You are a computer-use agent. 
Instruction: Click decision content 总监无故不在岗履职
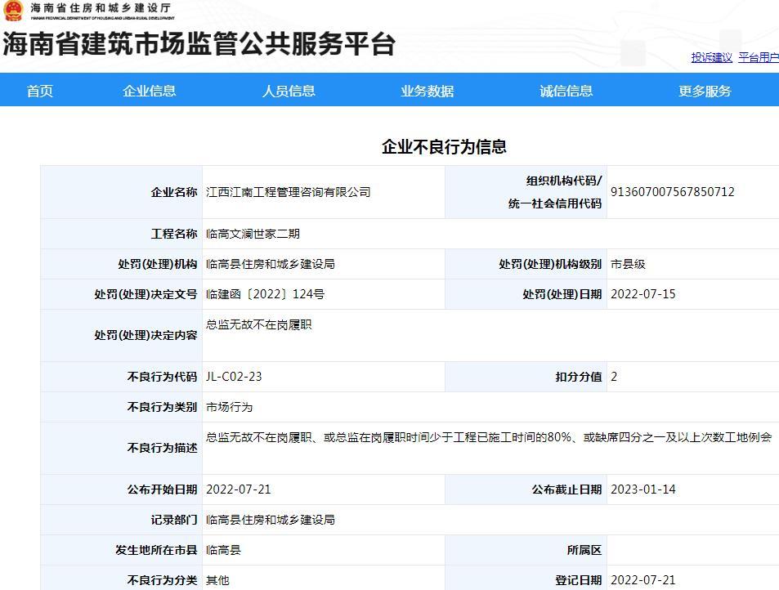pos(259,324)
